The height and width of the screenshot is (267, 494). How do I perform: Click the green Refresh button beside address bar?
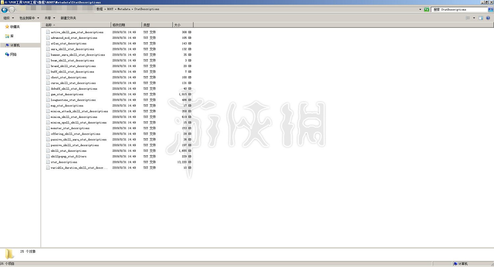[x=426, y=10]
